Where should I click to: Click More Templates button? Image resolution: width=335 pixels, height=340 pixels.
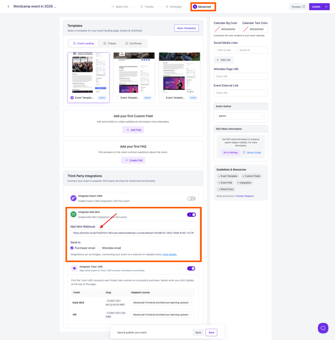(x=186, y=28)
